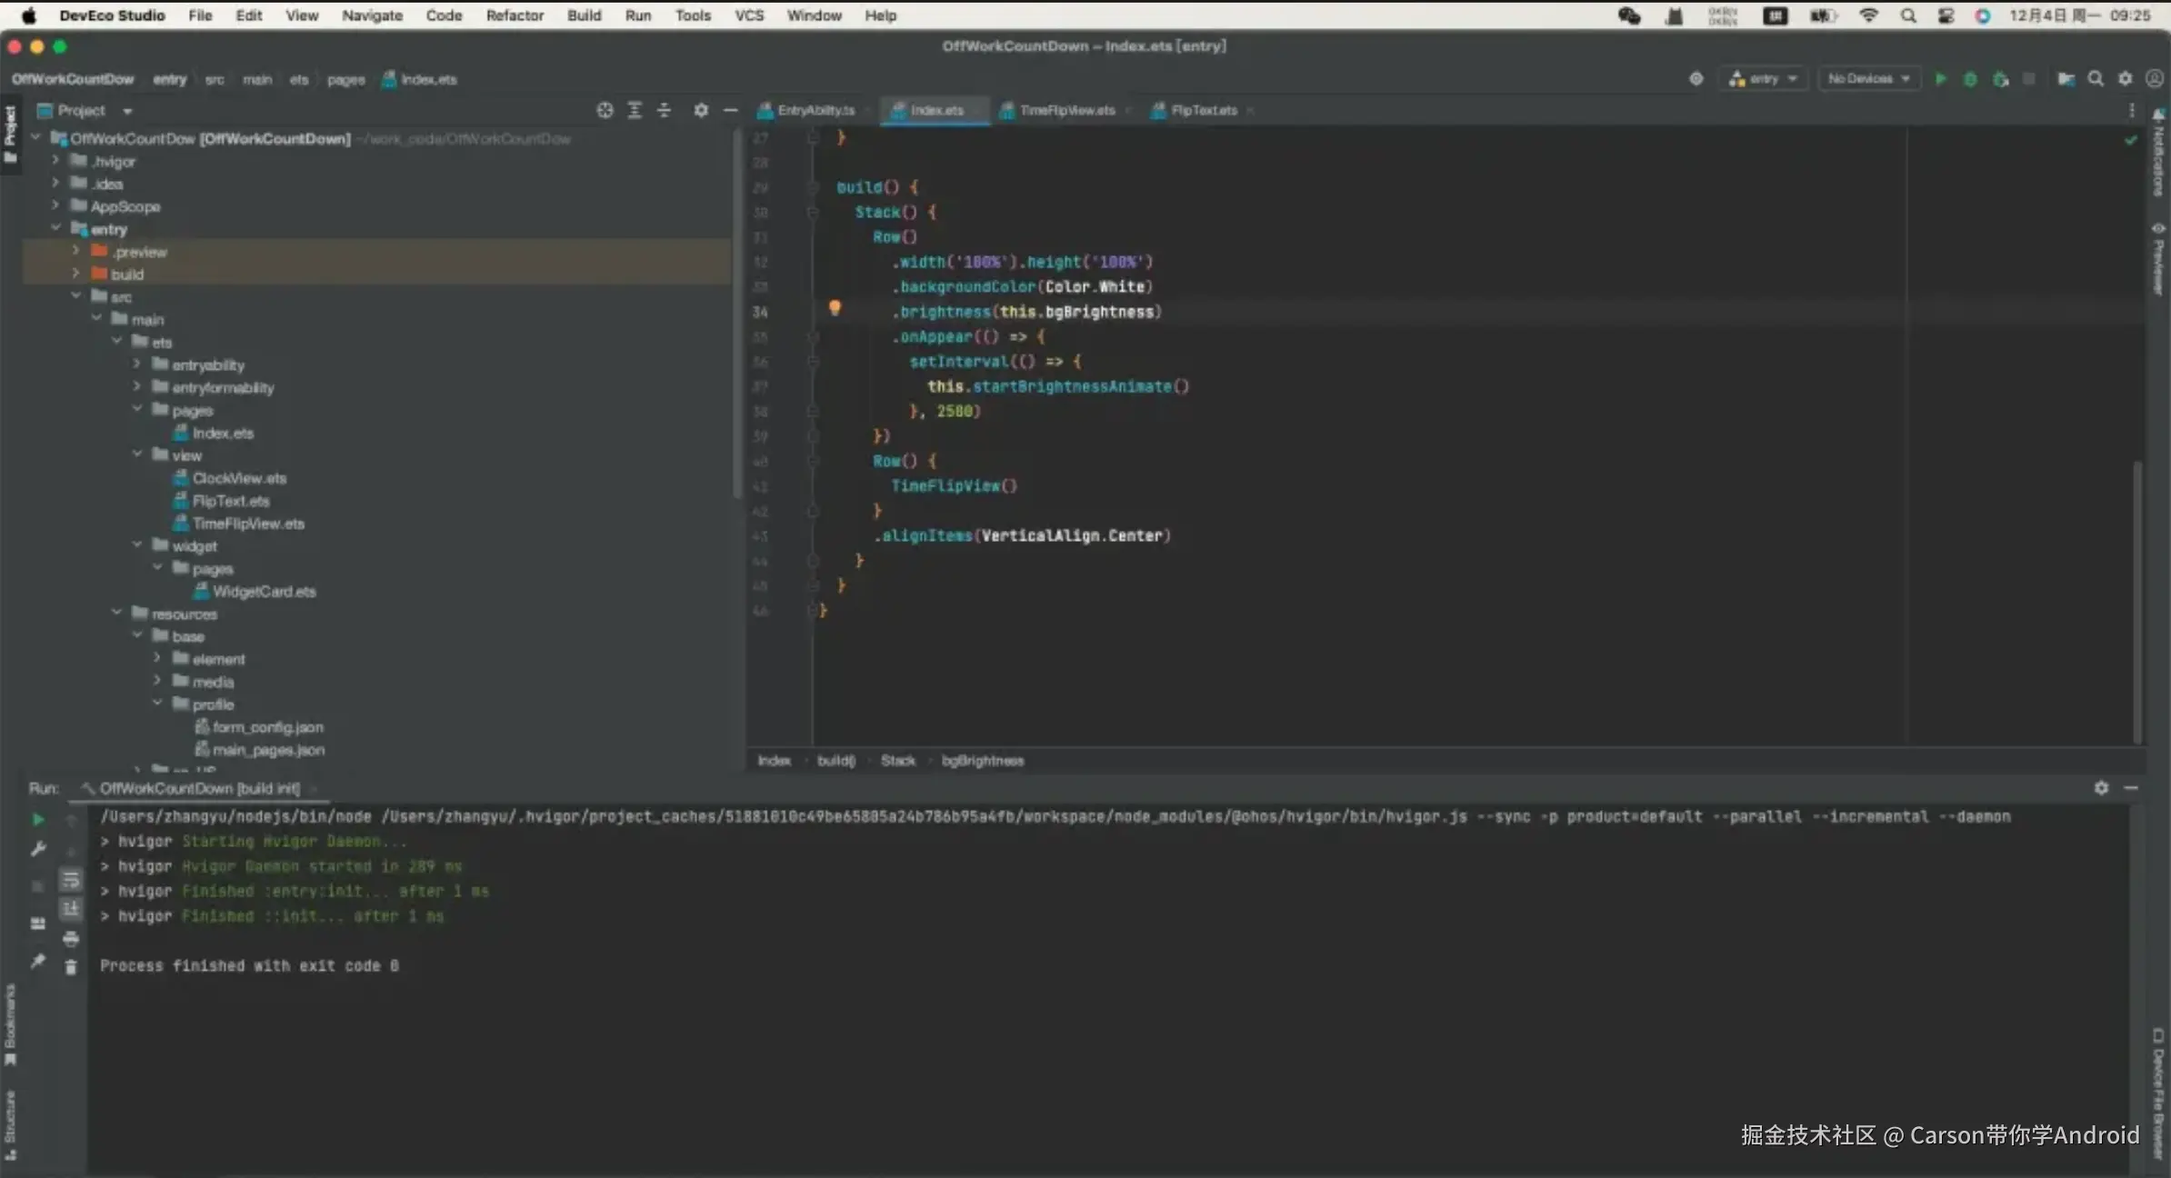Open WidgetCard.ets in project tree
Viewport: 2171px width, 1178px height.
point(264,592)
